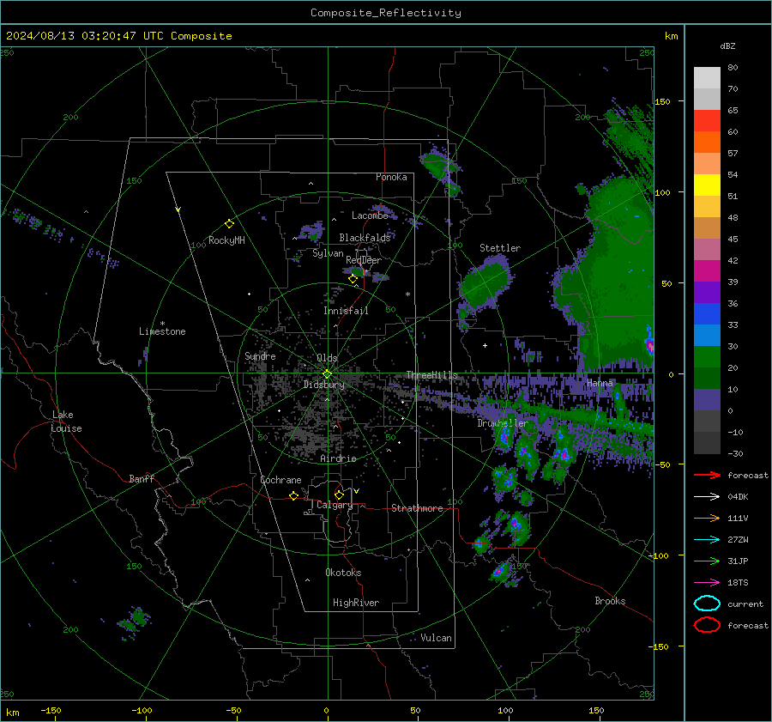Viewport: 772px width, 722px height.
Task: Click the Sundre town label
Action: 260,355
